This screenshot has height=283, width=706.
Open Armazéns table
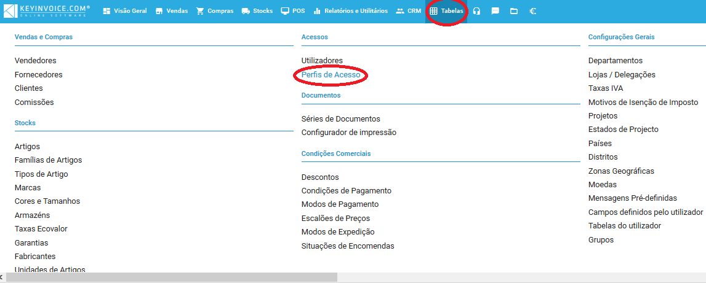click(x=33, y=215)
